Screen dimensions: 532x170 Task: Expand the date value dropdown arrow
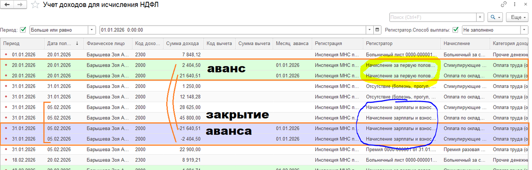tap(370, 30)
